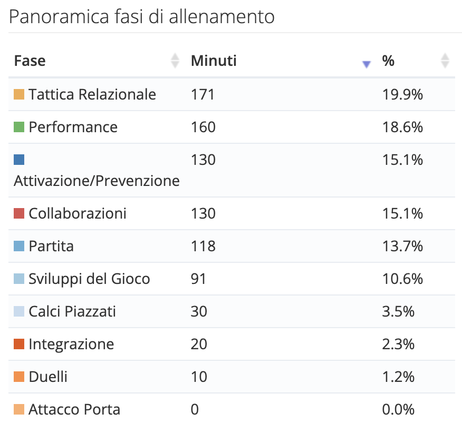Viewport: 462px width, 433px height.
Task: Click the Collaborazioni row label
Action: (x=78, y=214)
